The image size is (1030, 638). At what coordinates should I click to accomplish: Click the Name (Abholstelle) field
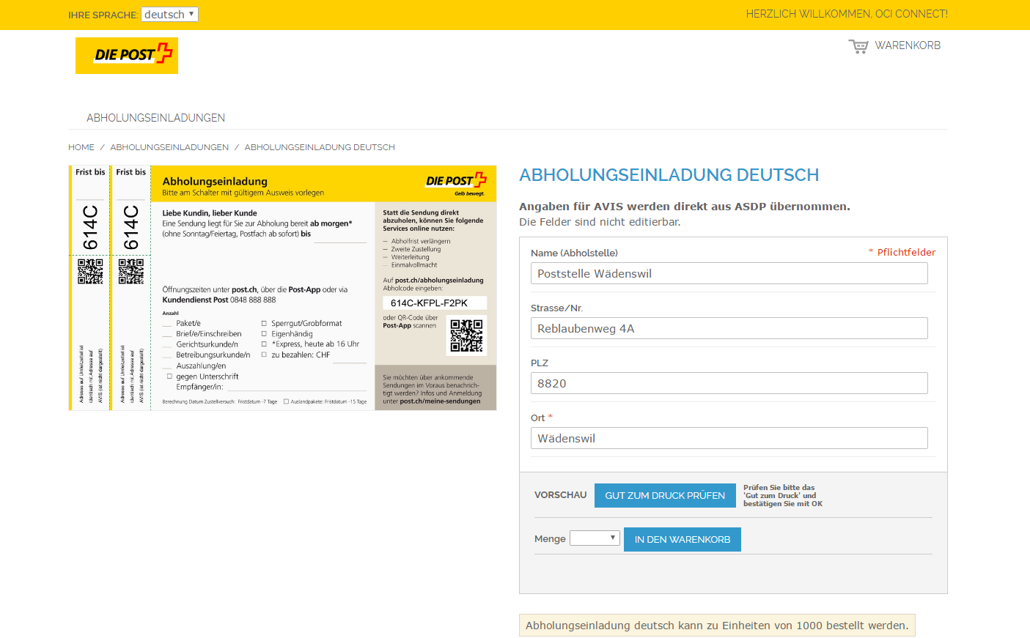click(729, 273)
